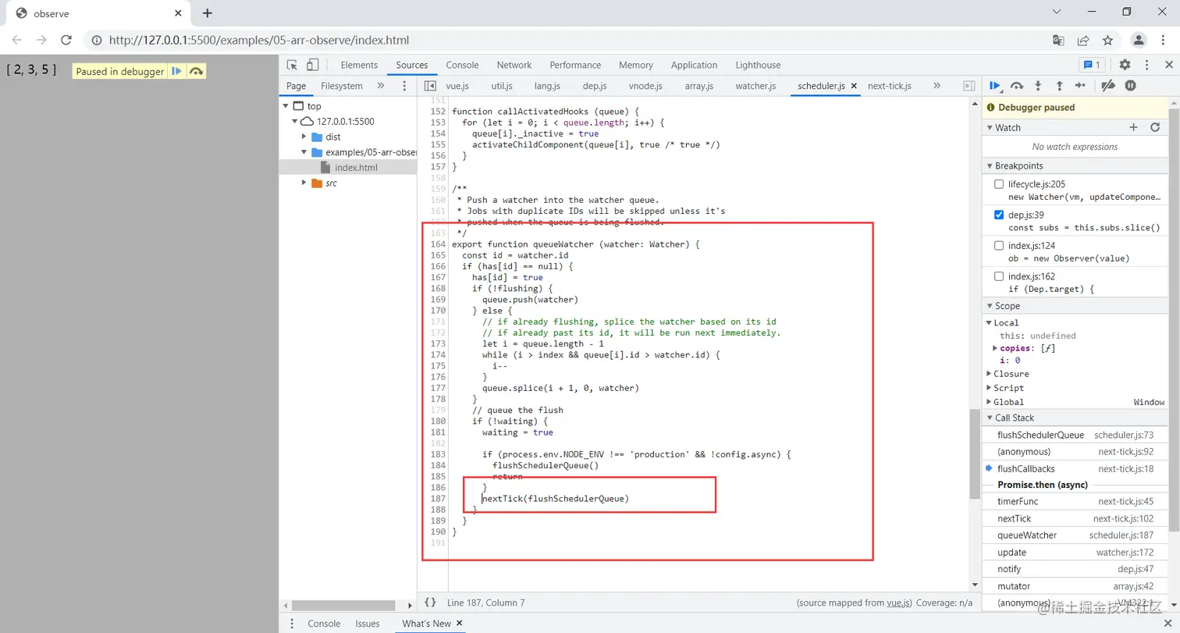1180x633 pixels.
Task: Open the Google Translate page icon
Action: [1058, 41]
